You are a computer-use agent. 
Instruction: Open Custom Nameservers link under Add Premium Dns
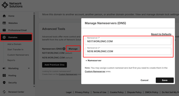coord(68,74)
